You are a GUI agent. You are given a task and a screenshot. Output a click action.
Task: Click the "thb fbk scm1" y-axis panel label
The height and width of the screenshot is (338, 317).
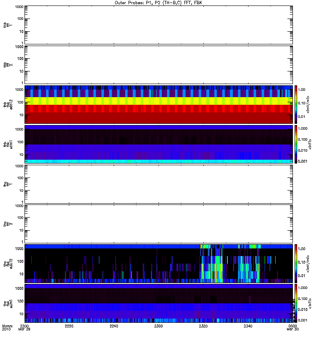point(8,144)
